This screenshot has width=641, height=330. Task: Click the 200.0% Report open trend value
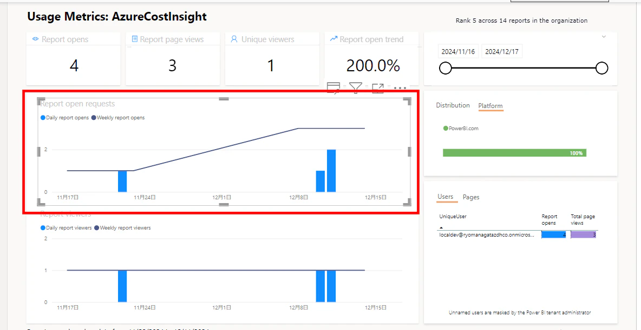click(372, 65)
